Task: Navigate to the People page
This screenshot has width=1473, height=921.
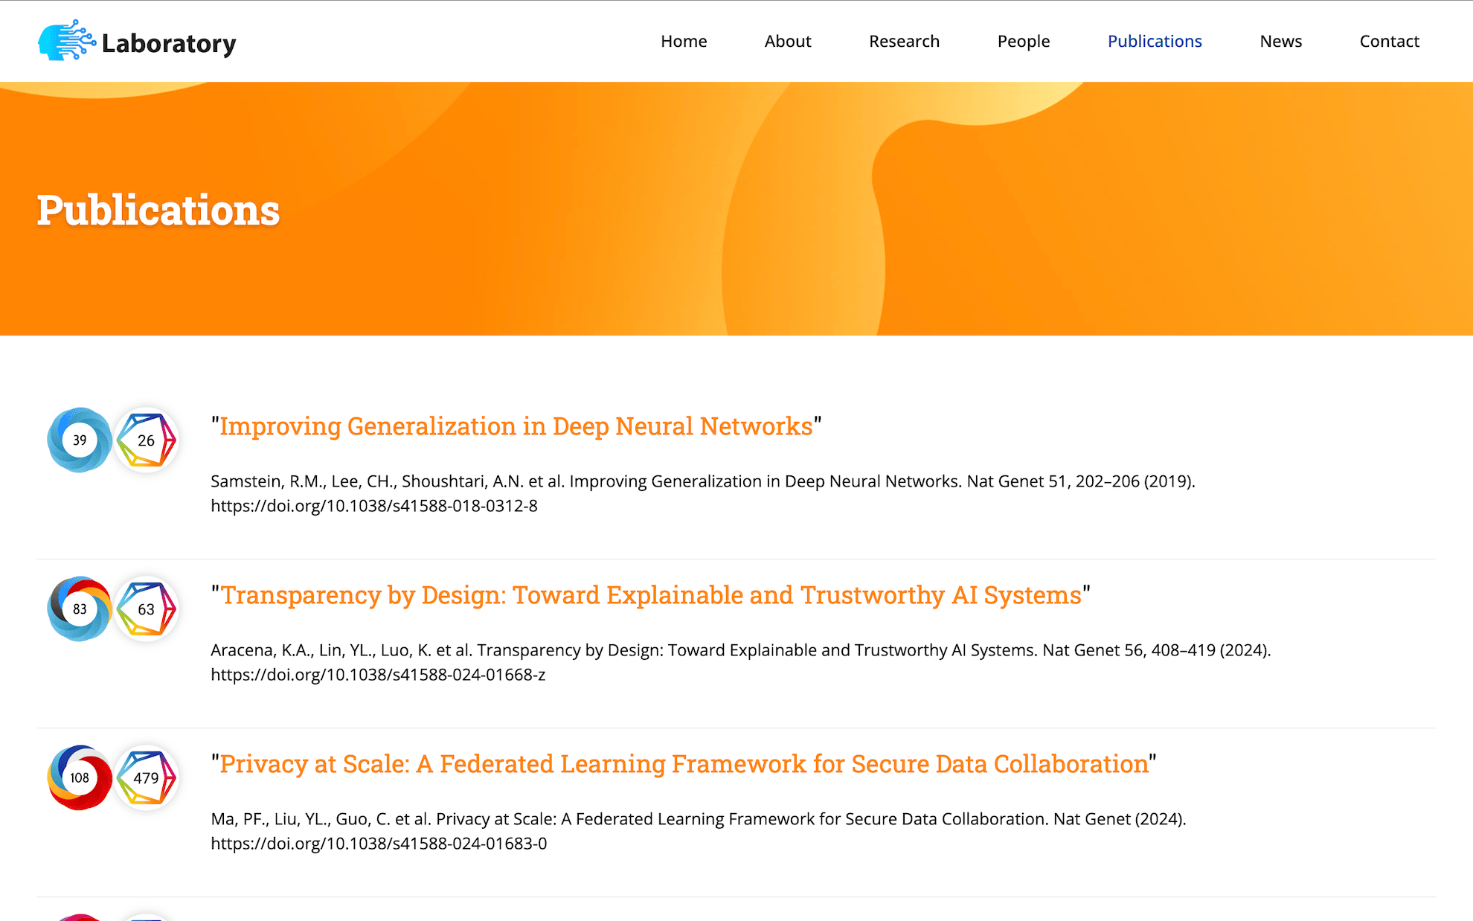Action: 1023,42
